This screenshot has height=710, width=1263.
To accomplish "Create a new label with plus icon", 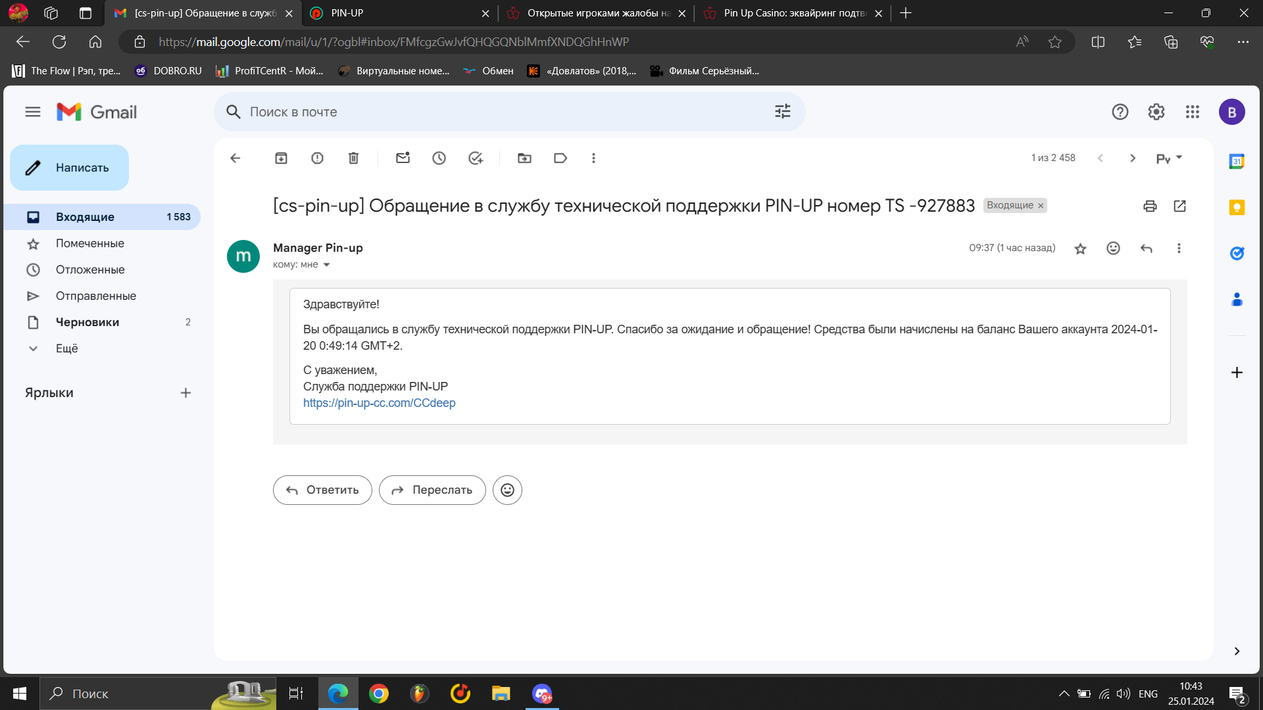I will point(186,393).
